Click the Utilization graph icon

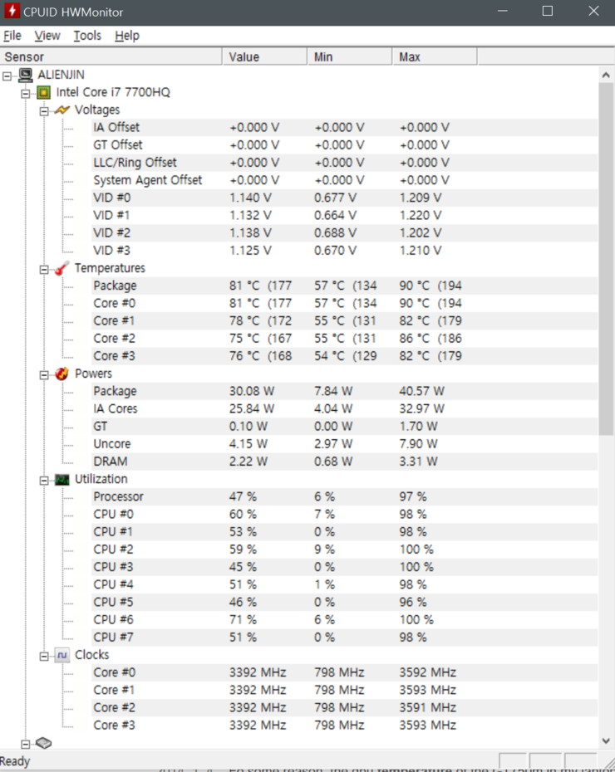pyautogui.click(x=62, y=479)
